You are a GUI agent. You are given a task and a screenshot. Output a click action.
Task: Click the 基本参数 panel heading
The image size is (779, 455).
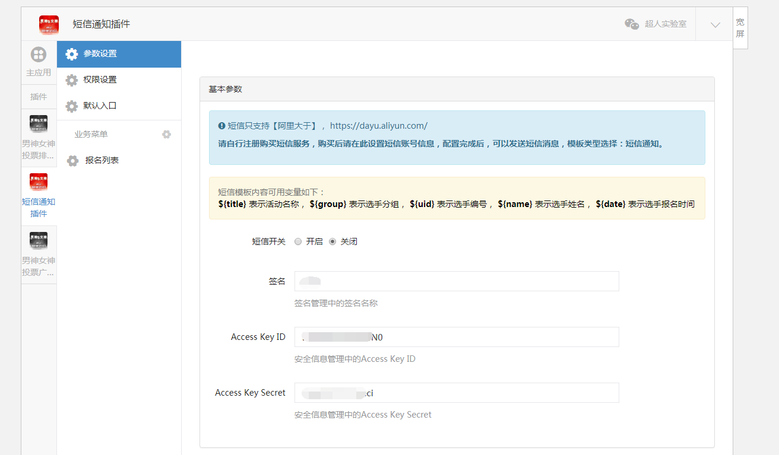(226, 89)
